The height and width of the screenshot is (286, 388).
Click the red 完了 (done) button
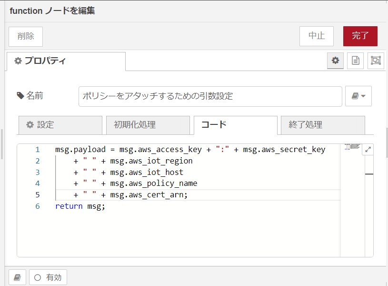(x=360, y=36)
